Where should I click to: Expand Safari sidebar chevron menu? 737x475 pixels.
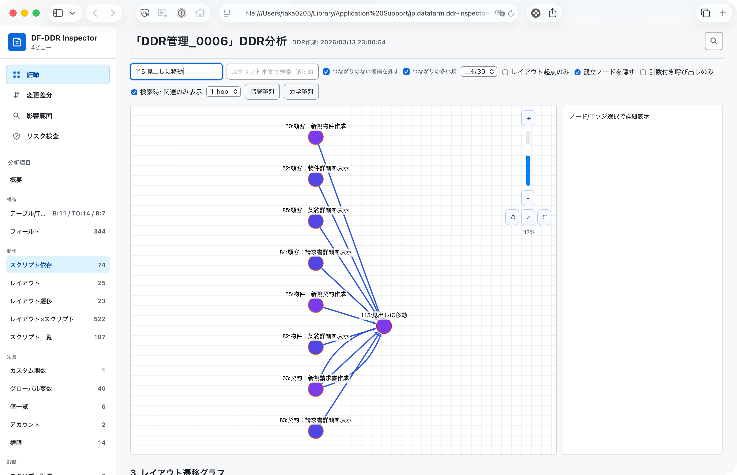[73, 13]
